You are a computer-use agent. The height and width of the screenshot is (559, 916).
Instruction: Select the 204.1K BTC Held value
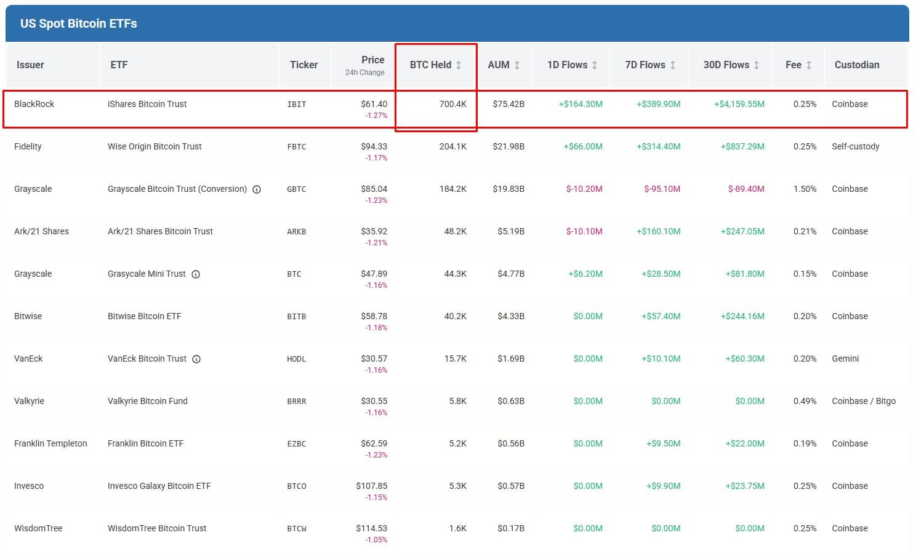coord(453,146)
